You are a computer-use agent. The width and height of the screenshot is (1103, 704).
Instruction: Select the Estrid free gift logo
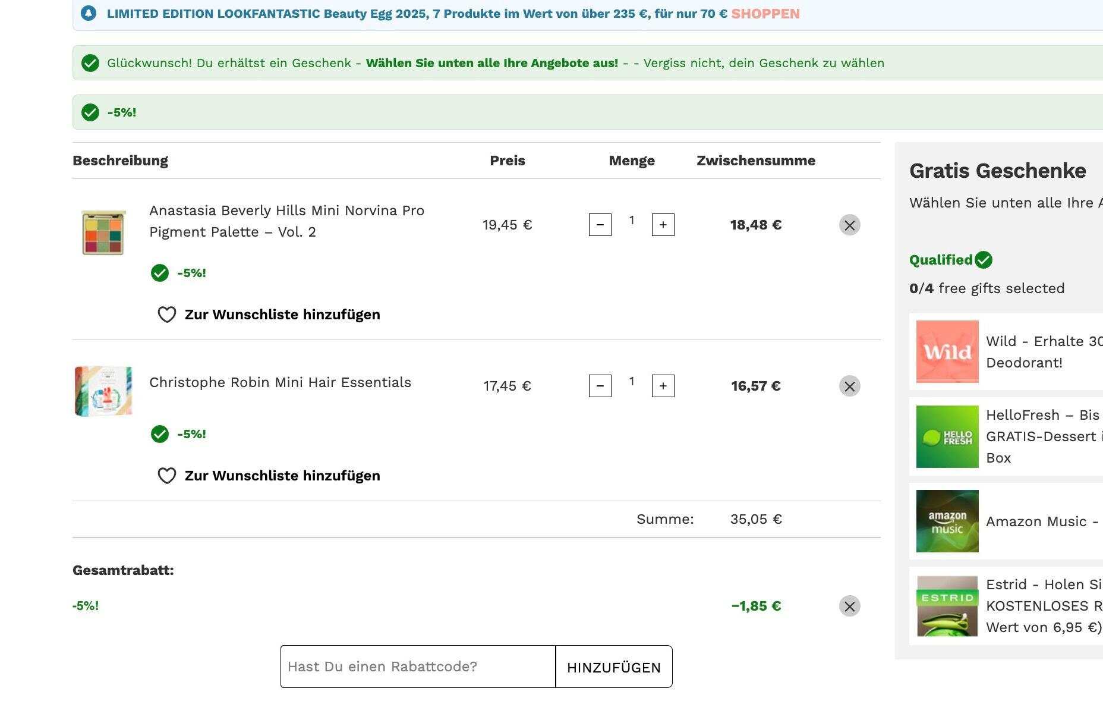[x=947, y=606]
